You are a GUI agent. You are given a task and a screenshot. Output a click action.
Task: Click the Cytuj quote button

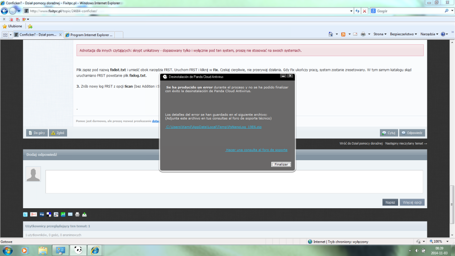pos(389,133)
